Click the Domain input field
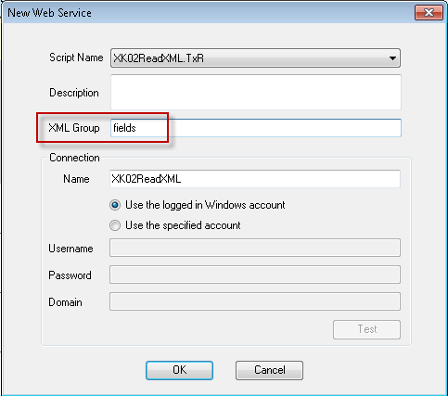The image size is (448, 396). [x=255, y=301]
